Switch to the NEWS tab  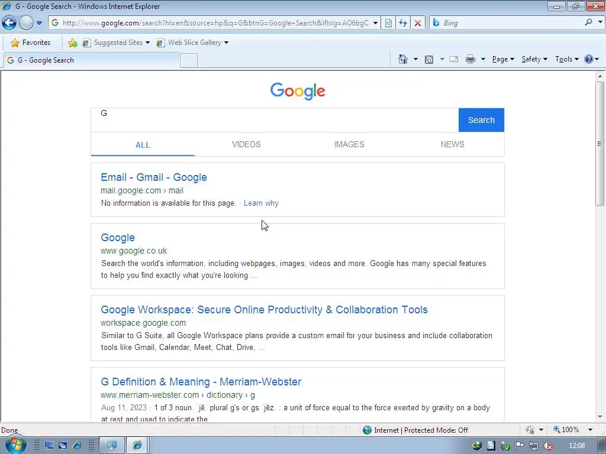tap(452, 144)
